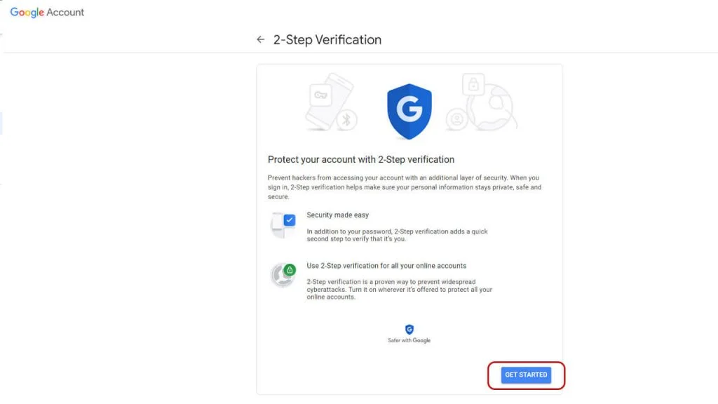
Task: Click the Safer with Google label
Action: pyautogui.click(x=409, y=340)
